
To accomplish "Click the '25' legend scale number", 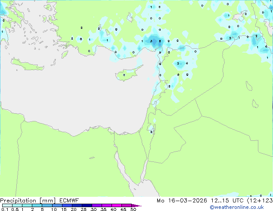I will [84, 209].
